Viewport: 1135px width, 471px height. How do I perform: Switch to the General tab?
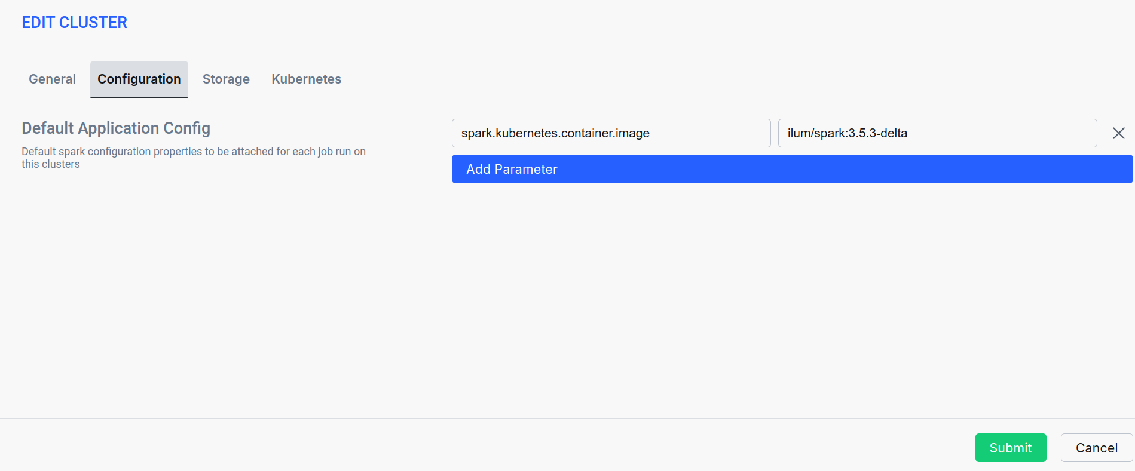[x=52, y=79]
